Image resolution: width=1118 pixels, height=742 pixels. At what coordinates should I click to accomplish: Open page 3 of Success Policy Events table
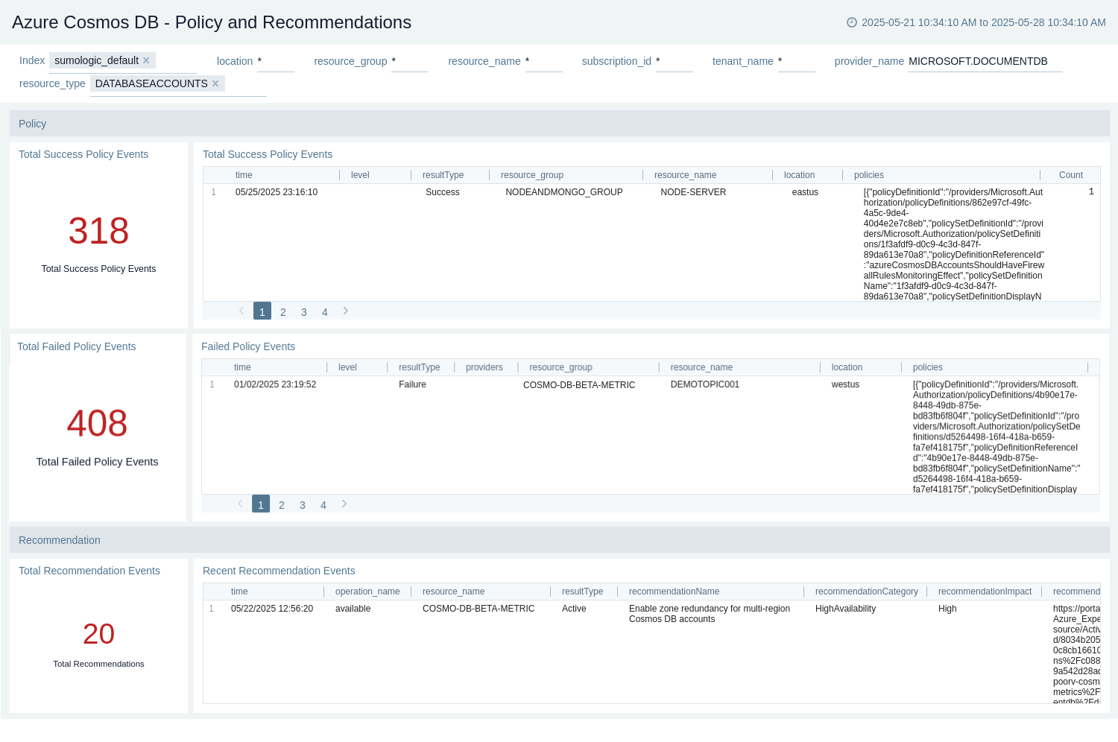pos(304,311)
